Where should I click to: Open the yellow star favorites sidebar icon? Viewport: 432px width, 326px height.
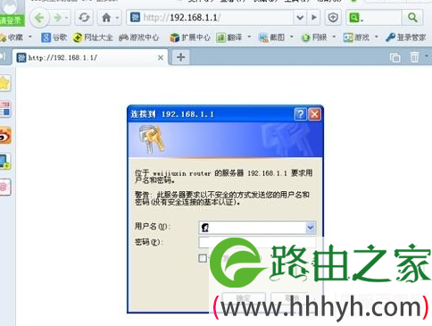[4, 83]
